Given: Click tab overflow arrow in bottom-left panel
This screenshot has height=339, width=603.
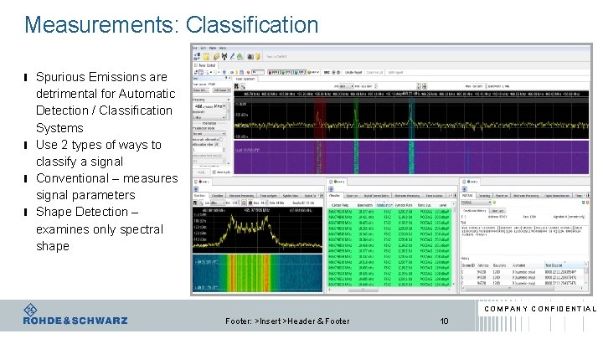Looking at the screenshot, I should click(322, 196).
